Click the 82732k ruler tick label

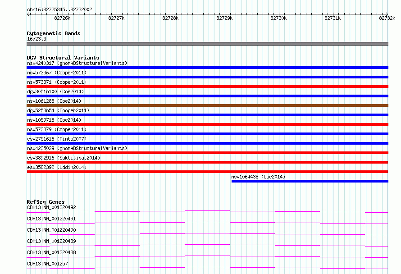[387, 18]
